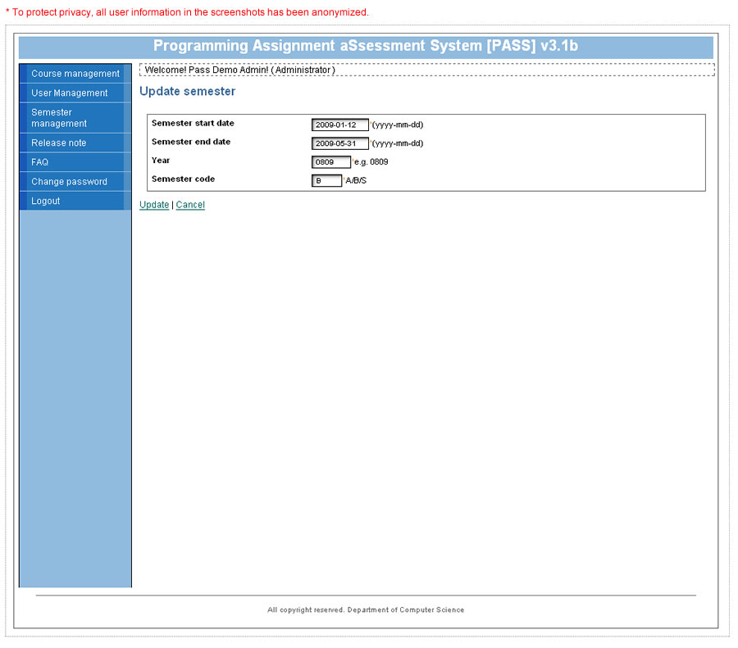The image size is (738, 648).
Task: Click Change password in sidebar
Action: 69,182
